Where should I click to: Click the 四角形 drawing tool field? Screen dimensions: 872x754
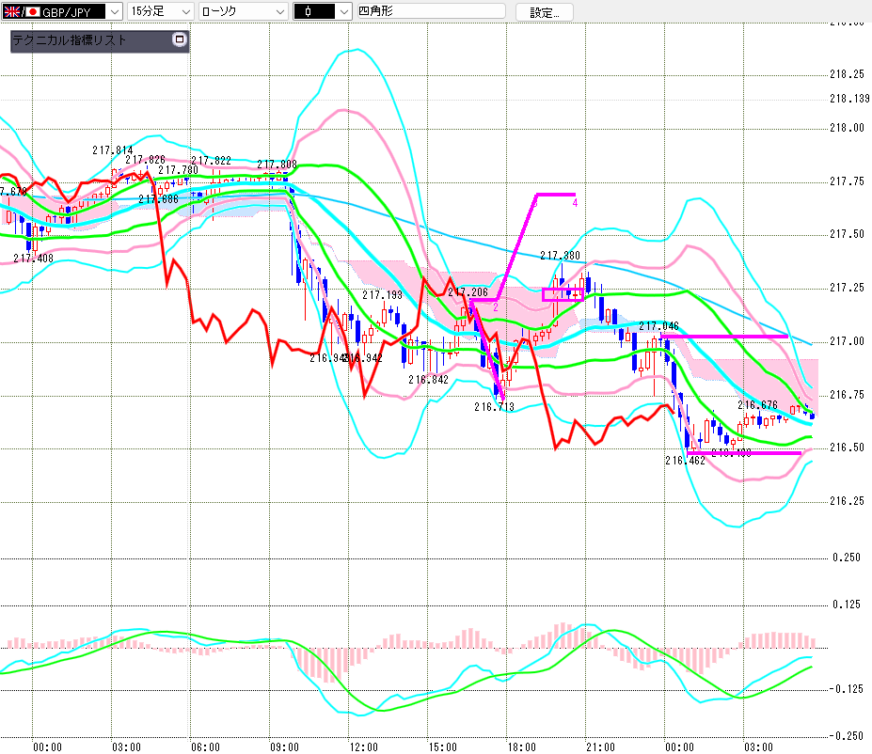click(431, 10)
